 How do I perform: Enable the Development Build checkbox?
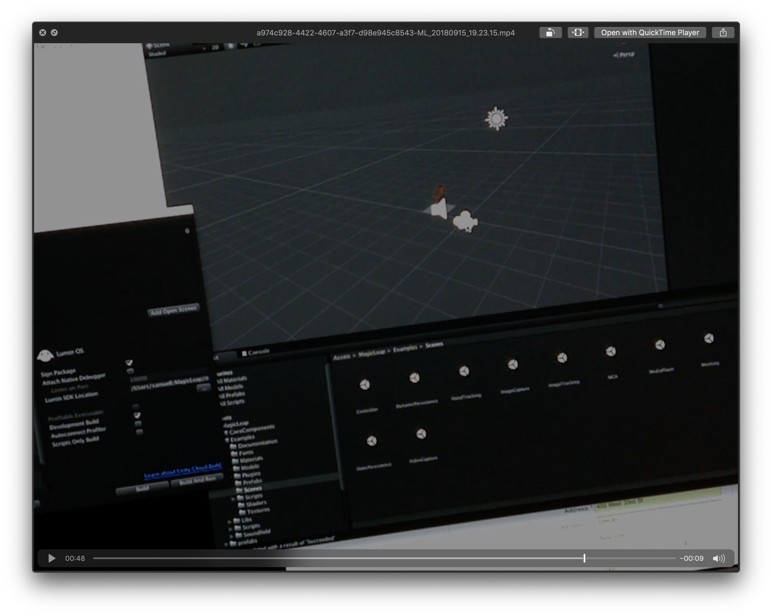click(x=137, y=415)
